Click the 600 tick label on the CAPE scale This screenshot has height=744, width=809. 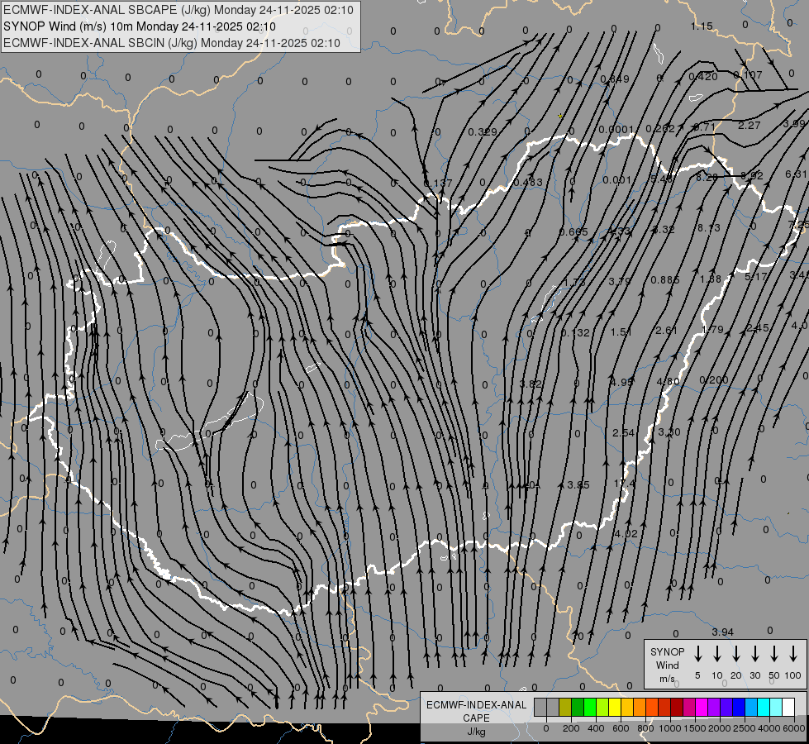tap(621, 728)
